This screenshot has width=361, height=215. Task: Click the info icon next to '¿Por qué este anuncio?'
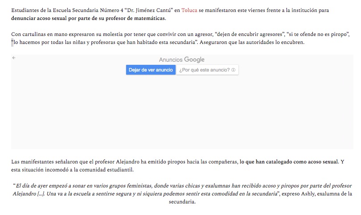pos(233,70)
